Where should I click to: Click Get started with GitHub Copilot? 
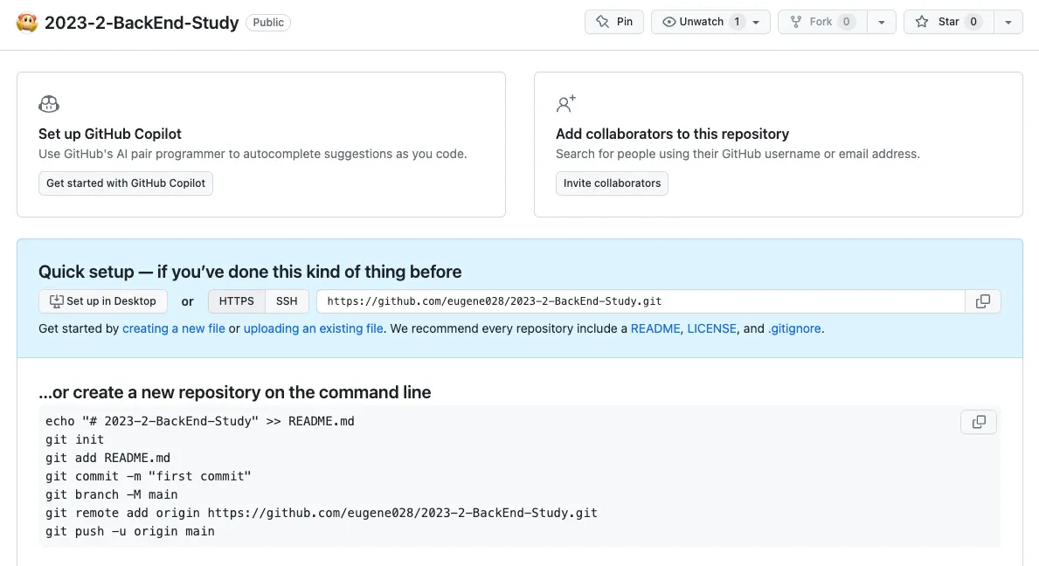coord(126,183)
